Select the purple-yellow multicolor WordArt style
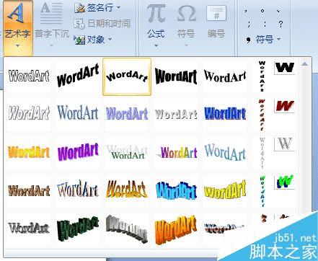The image size is (318, 261). pos(176,152)
